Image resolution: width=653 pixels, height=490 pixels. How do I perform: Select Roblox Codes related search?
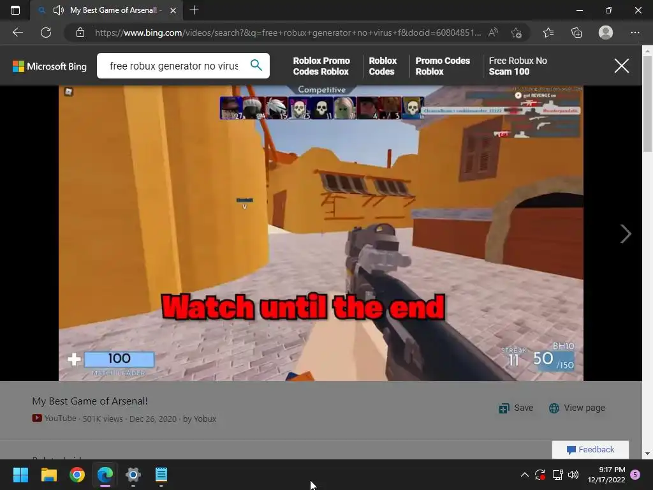click(383, 66)
